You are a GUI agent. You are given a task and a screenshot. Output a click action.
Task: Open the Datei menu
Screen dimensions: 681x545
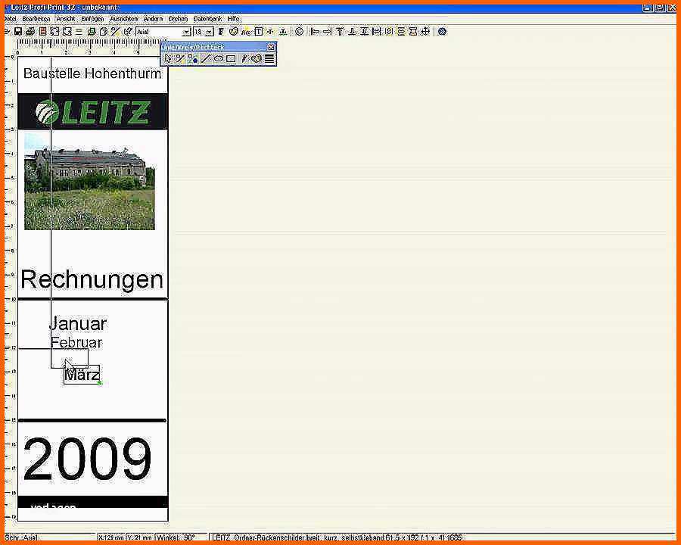tap(10, 19)
